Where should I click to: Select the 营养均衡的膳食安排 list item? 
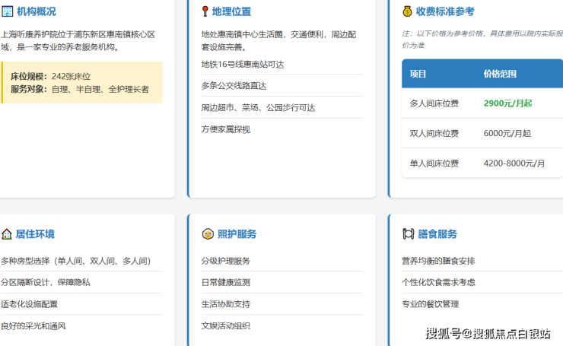pyautogui.click(x=438, y=261)
